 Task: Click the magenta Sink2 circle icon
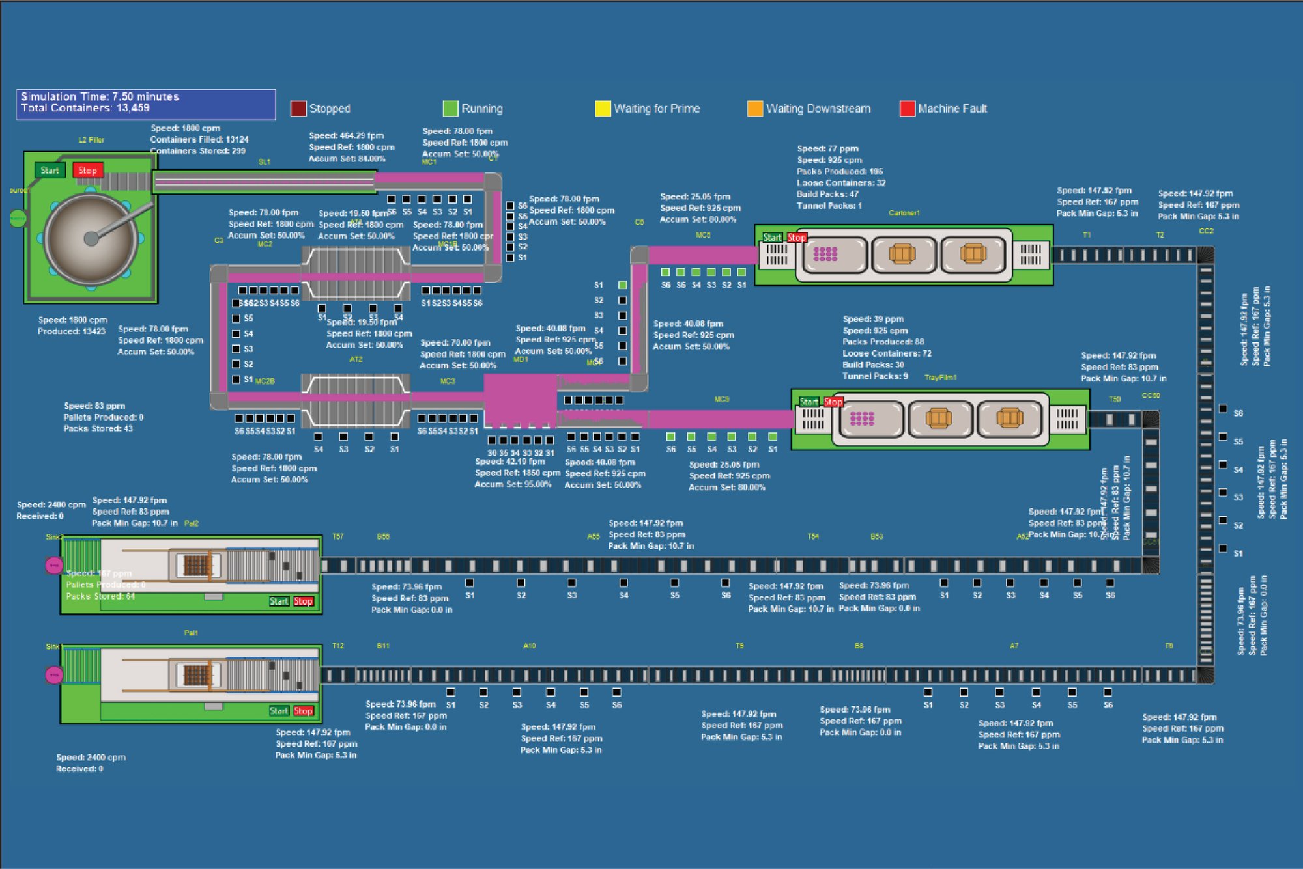53,566
